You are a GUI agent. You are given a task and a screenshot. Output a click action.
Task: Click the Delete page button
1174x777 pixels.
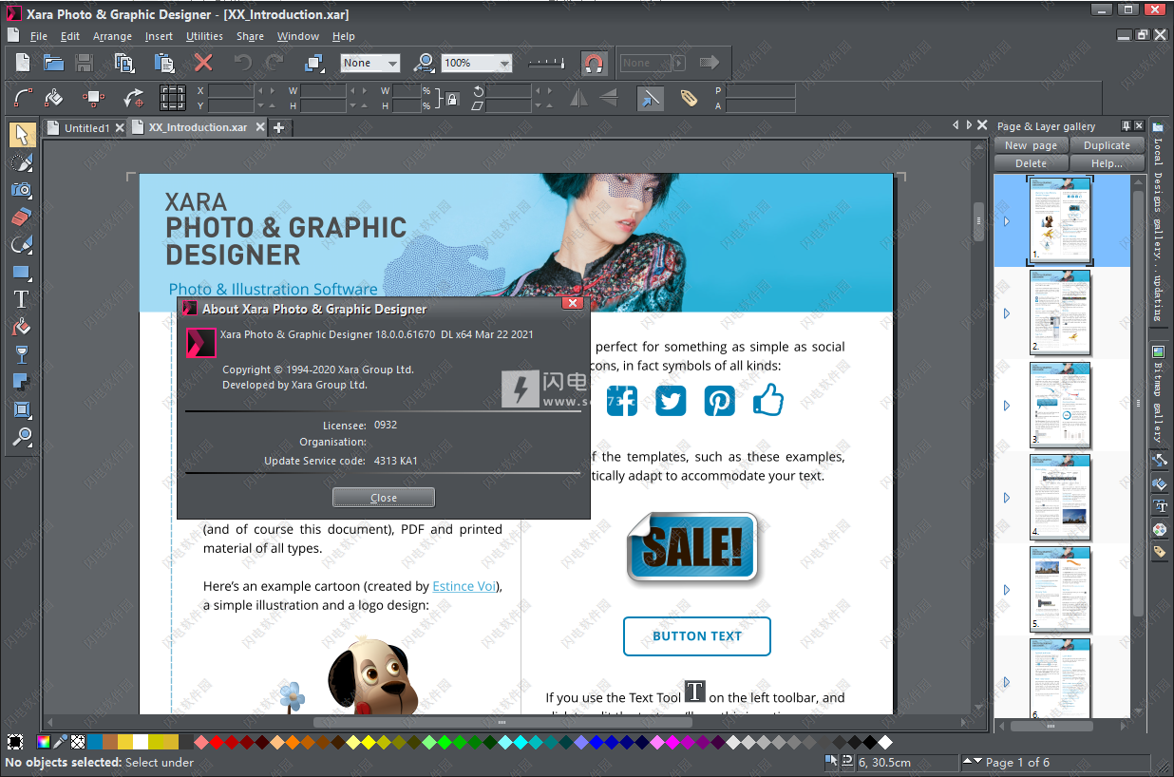point(1032,162)
